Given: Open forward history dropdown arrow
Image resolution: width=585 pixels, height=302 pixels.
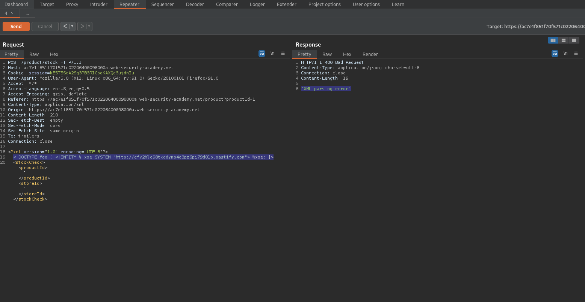Looking at the screenshot, I should 89,26.
